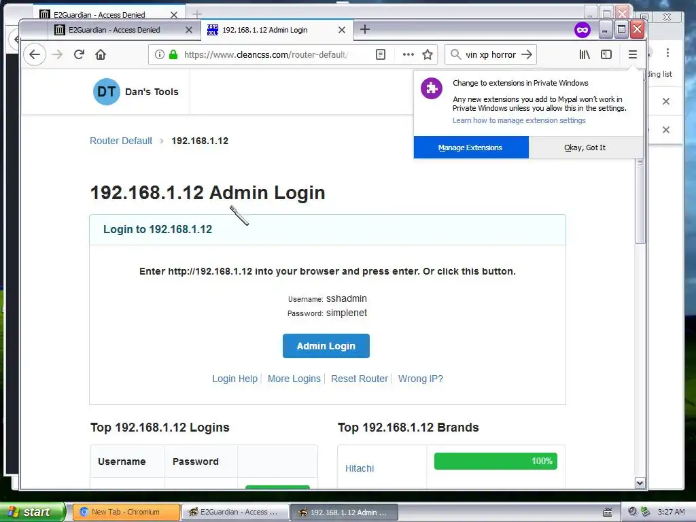Click the search magnifier icon

coord(456,54)
